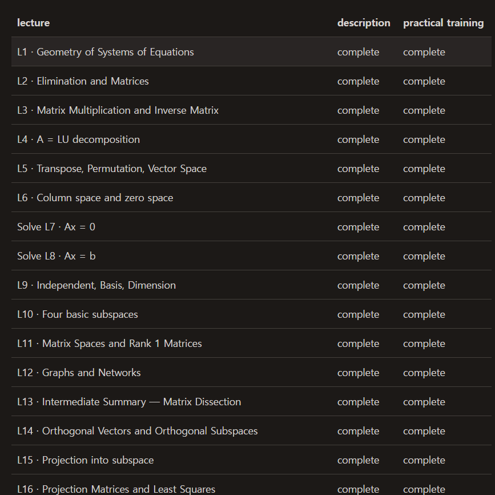Click L12 practical training 'complete' cell
495x495 pixels.
click(424, 372)
